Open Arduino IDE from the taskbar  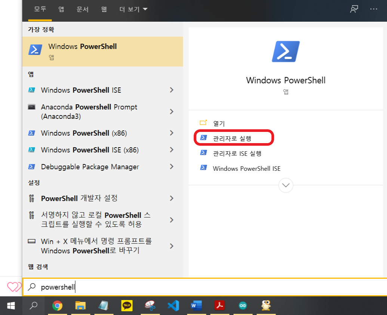pos(243,306)
